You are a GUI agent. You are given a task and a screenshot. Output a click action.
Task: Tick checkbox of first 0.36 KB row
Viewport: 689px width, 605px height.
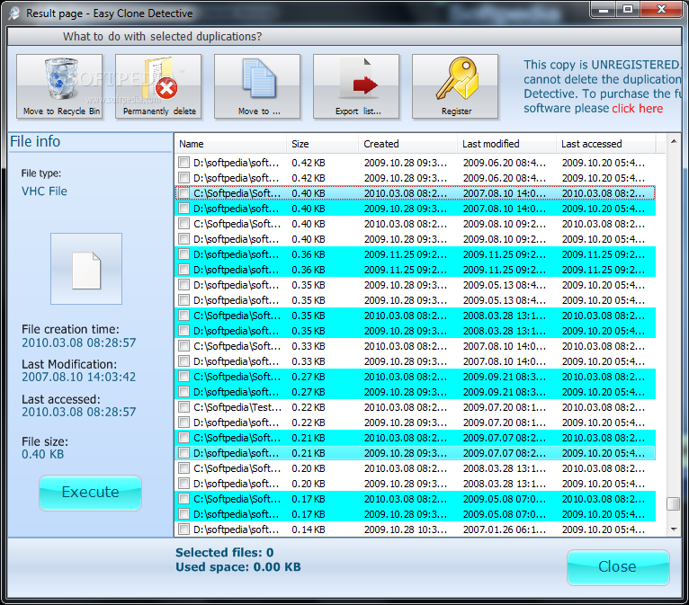[183, 254]
